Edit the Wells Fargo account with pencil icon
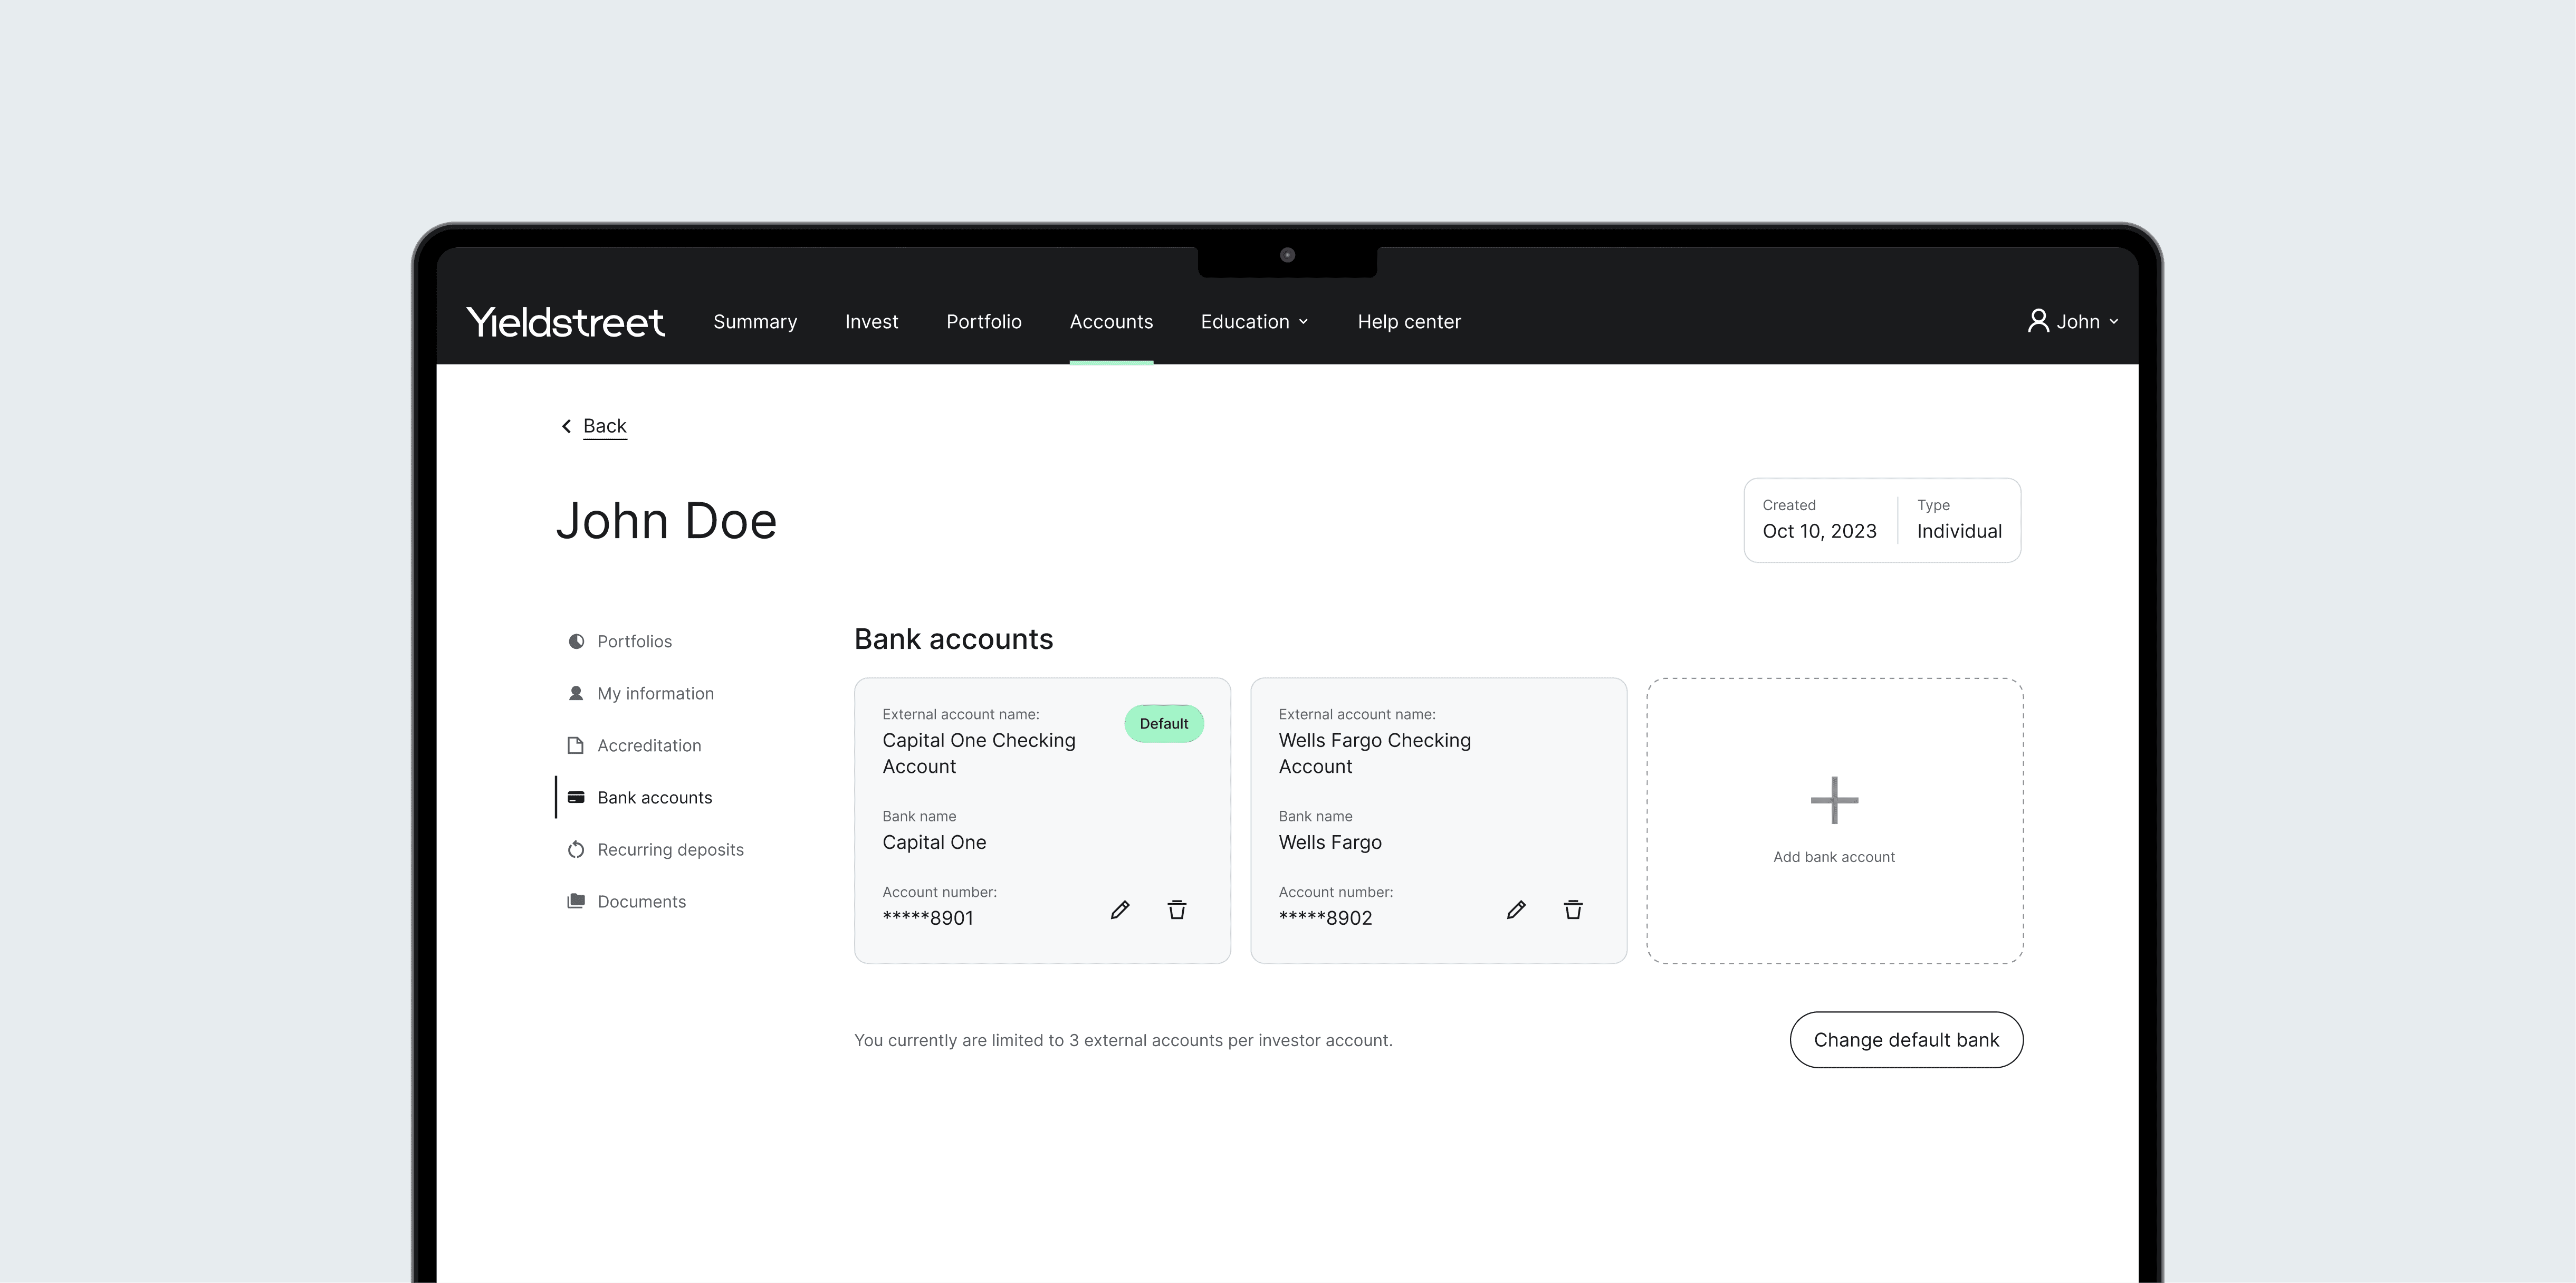This screenshot has width=2576, height=1283. [x=1516, y=910]
